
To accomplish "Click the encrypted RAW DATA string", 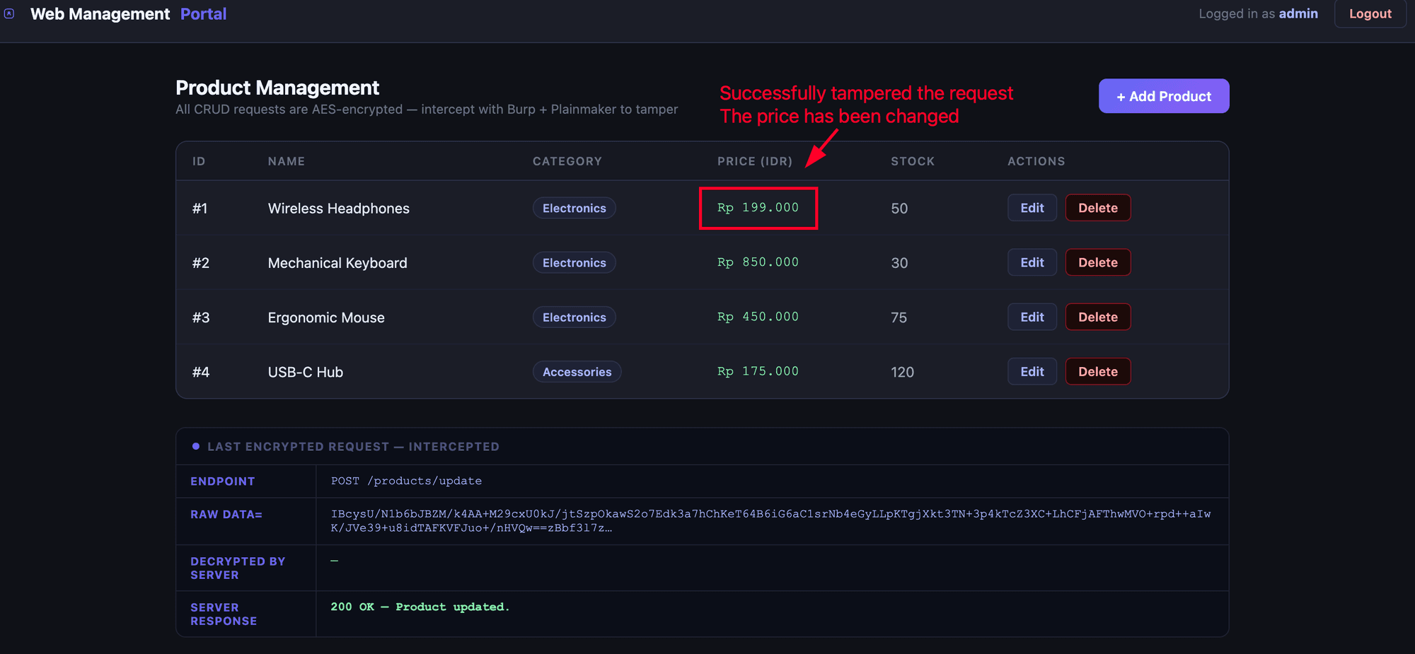I will pyautogui.click(x=770, y=520).
